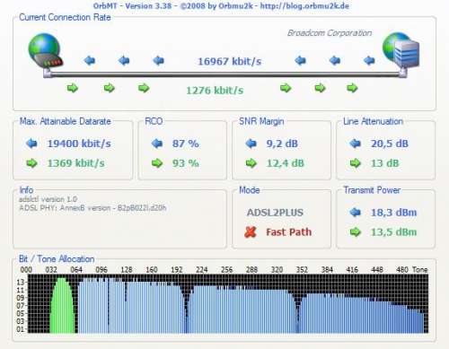Click green arrow beside 13 dB attenuation

356,163
